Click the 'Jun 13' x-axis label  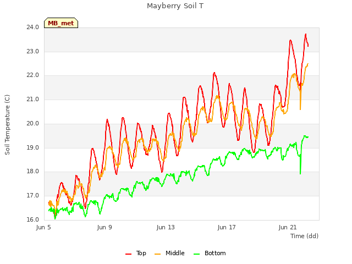166,227
